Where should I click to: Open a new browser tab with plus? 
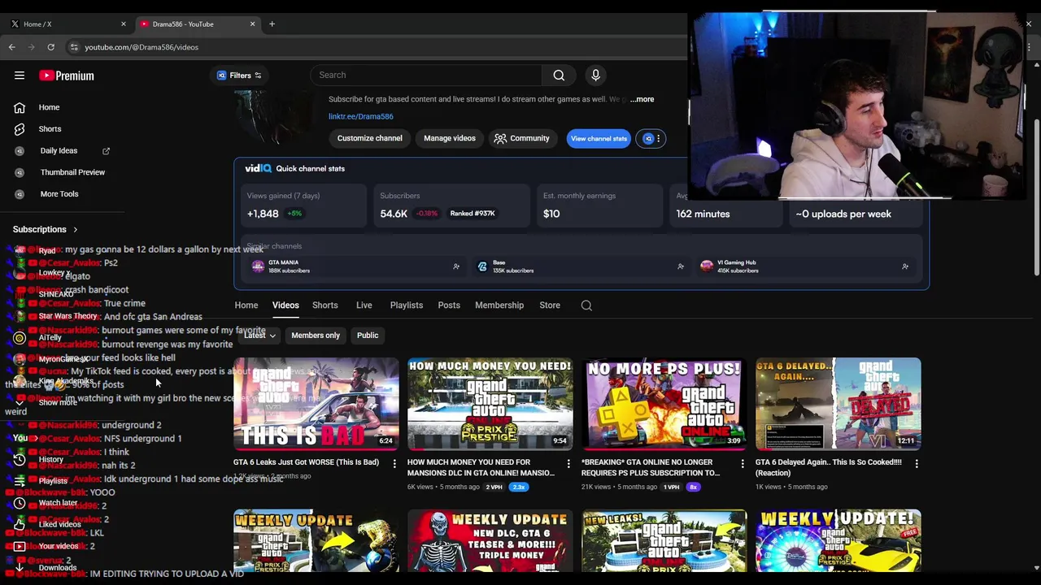pyautogui.click(x=272, y=24)
